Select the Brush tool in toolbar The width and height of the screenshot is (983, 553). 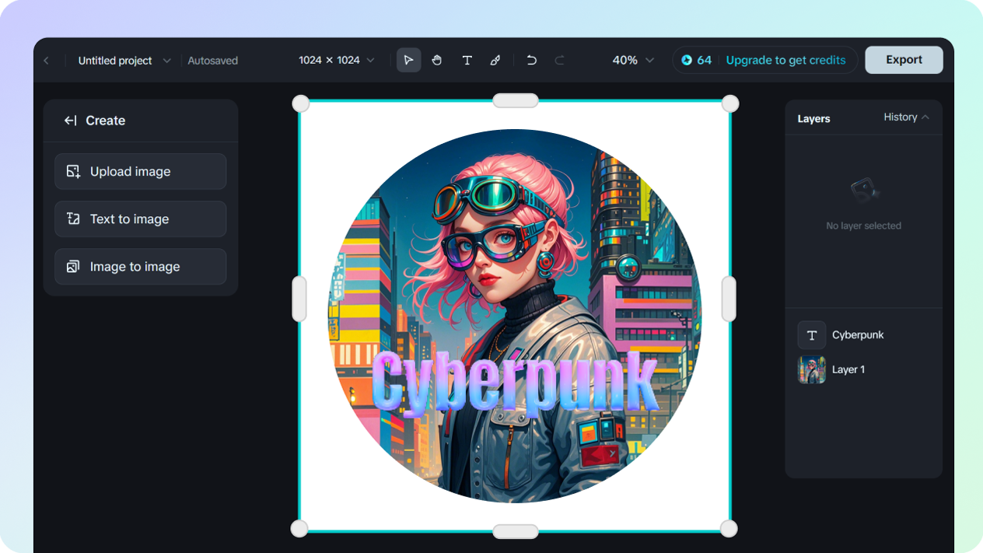click(495, 60)
